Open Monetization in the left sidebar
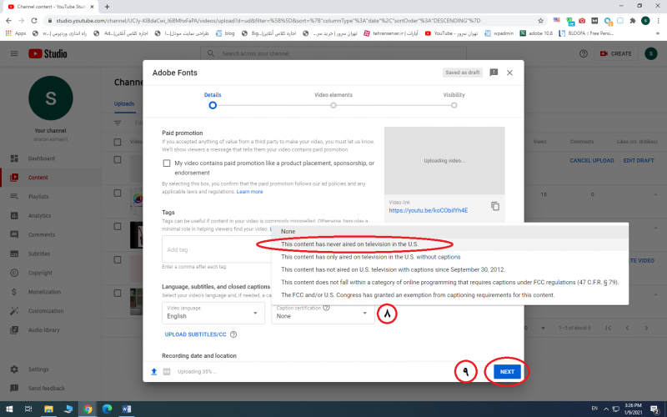The height and width of the screenshot is (417, 667). coord(45,292)
